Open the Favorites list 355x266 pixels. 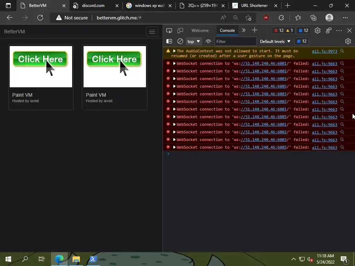[x=298, y=18]
